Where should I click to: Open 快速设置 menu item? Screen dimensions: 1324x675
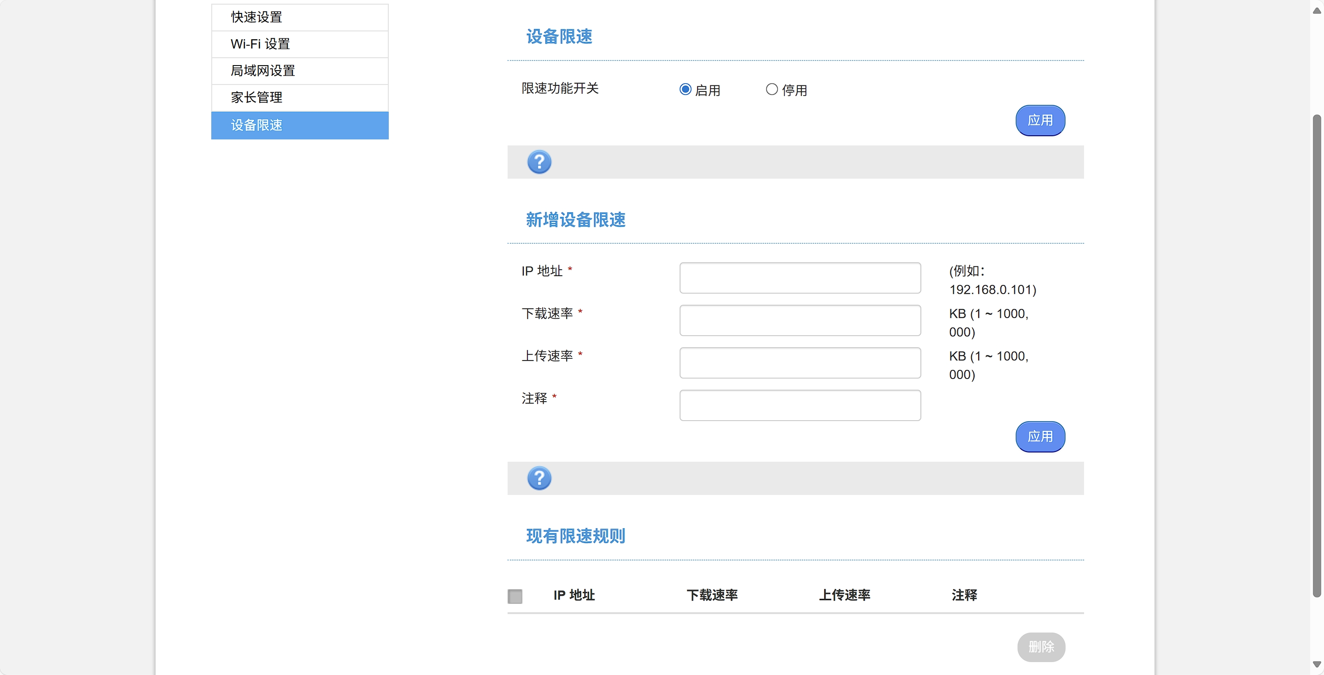pos(300,18)
